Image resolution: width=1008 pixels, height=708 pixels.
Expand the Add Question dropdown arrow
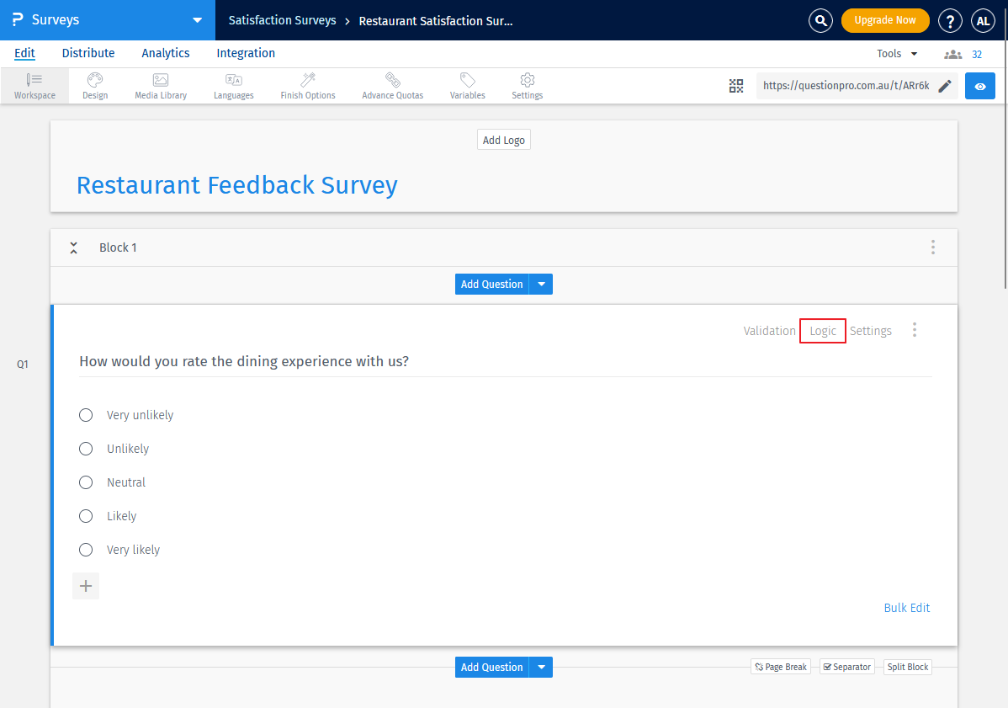pos(541,284)
